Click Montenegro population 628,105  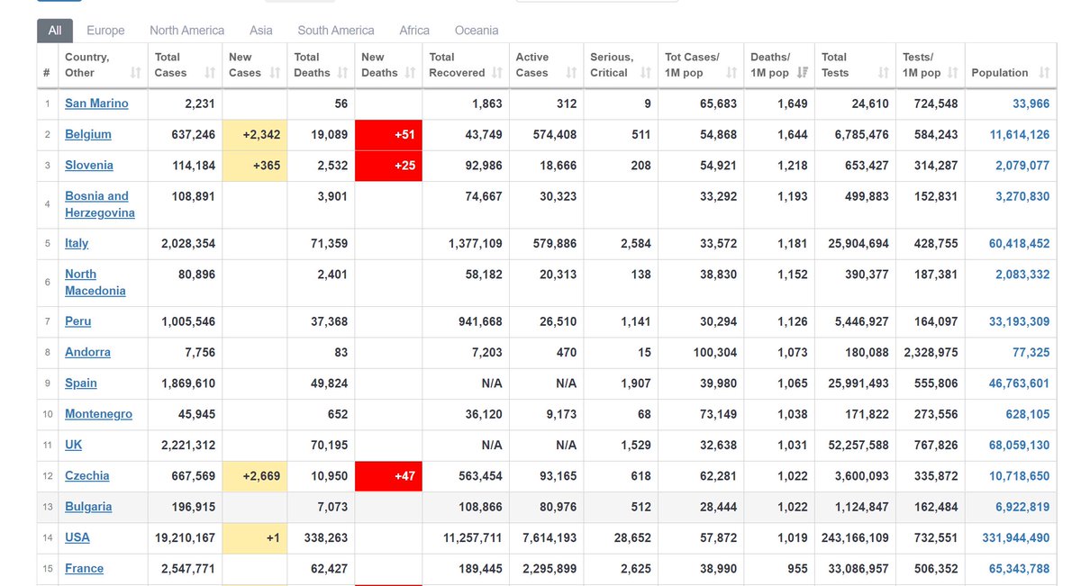coord(1028,414)
